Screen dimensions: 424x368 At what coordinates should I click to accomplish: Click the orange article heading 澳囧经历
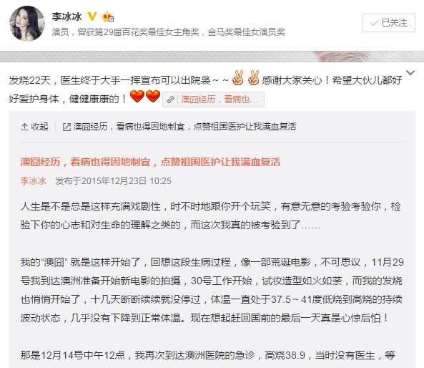coord(150,162)
